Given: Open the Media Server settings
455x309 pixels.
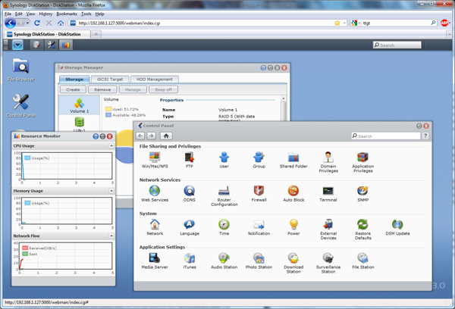Looking at the screenshot, I should tap(155, 259).
